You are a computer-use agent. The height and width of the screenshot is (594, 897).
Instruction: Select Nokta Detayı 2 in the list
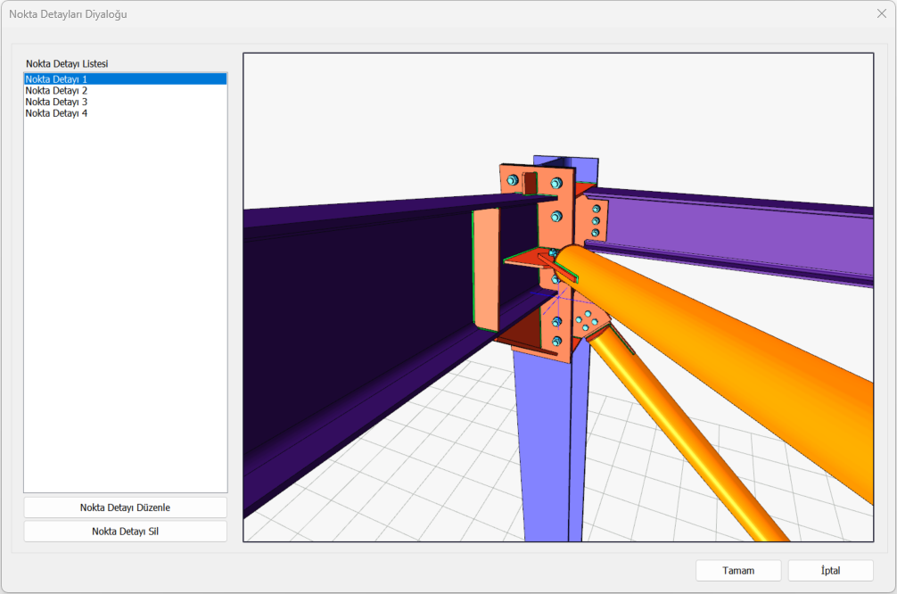tap(56, 91)
